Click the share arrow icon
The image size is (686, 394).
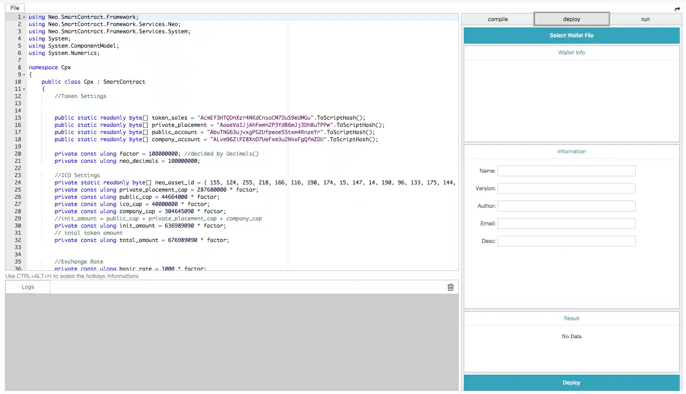pos(677,9)
